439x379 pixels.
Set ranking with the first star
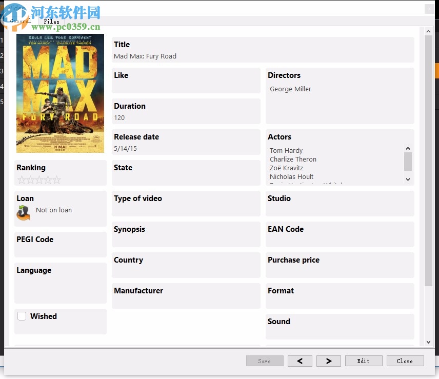pos(22,179)
